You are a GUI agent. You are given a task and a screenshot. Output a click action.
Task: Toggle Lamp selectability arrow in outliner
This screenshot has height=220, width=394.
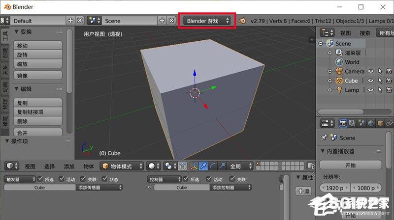pos(380,90)
